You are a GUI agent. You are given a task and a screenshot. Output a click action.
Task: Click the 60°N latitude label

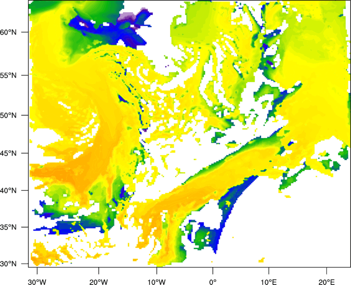[8, 32]
